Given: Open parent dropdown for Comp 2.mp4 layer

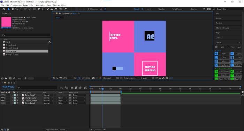Looking at the screenshot, I should point(79,103).
